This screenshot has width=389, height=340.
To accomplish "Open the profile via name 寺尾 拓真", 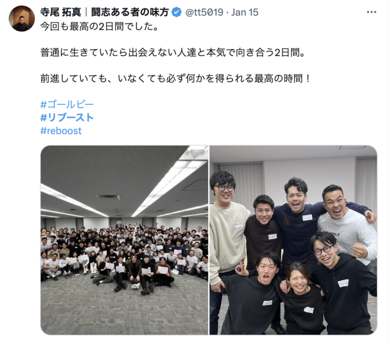I will click(x=61, y=12).
